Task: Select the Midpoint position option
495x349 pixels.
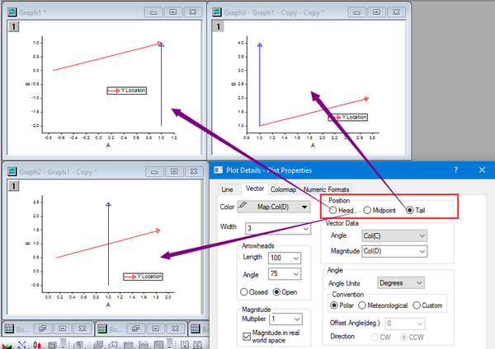Action: pos(367,210)
